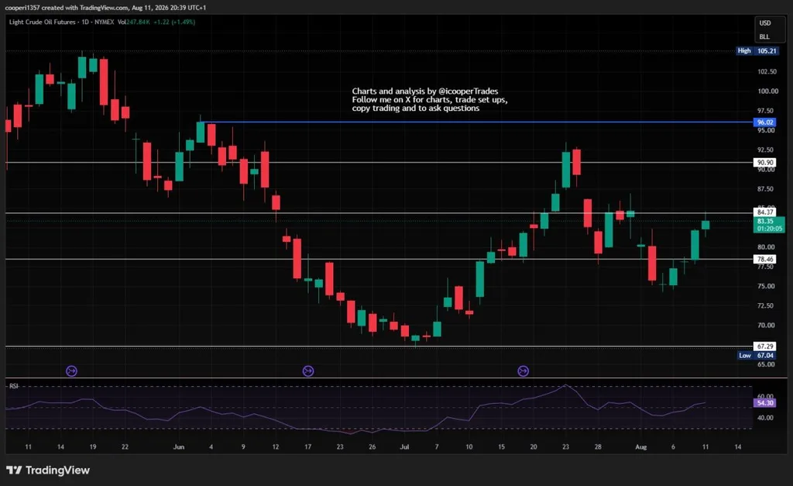The height and width of the screenshot is (486, 793).
Task: Click the High 105.21 price label
Action: 757,50
